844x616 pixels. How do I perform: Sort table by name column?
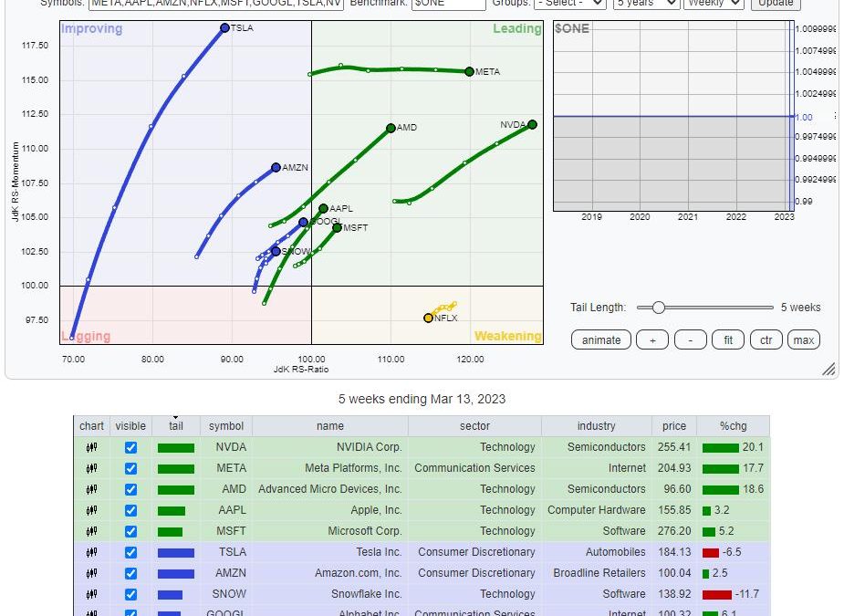(x=330, y=426)
